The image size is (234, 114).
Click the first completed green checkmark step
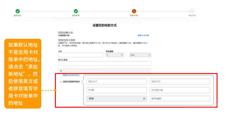pos(18,11)
